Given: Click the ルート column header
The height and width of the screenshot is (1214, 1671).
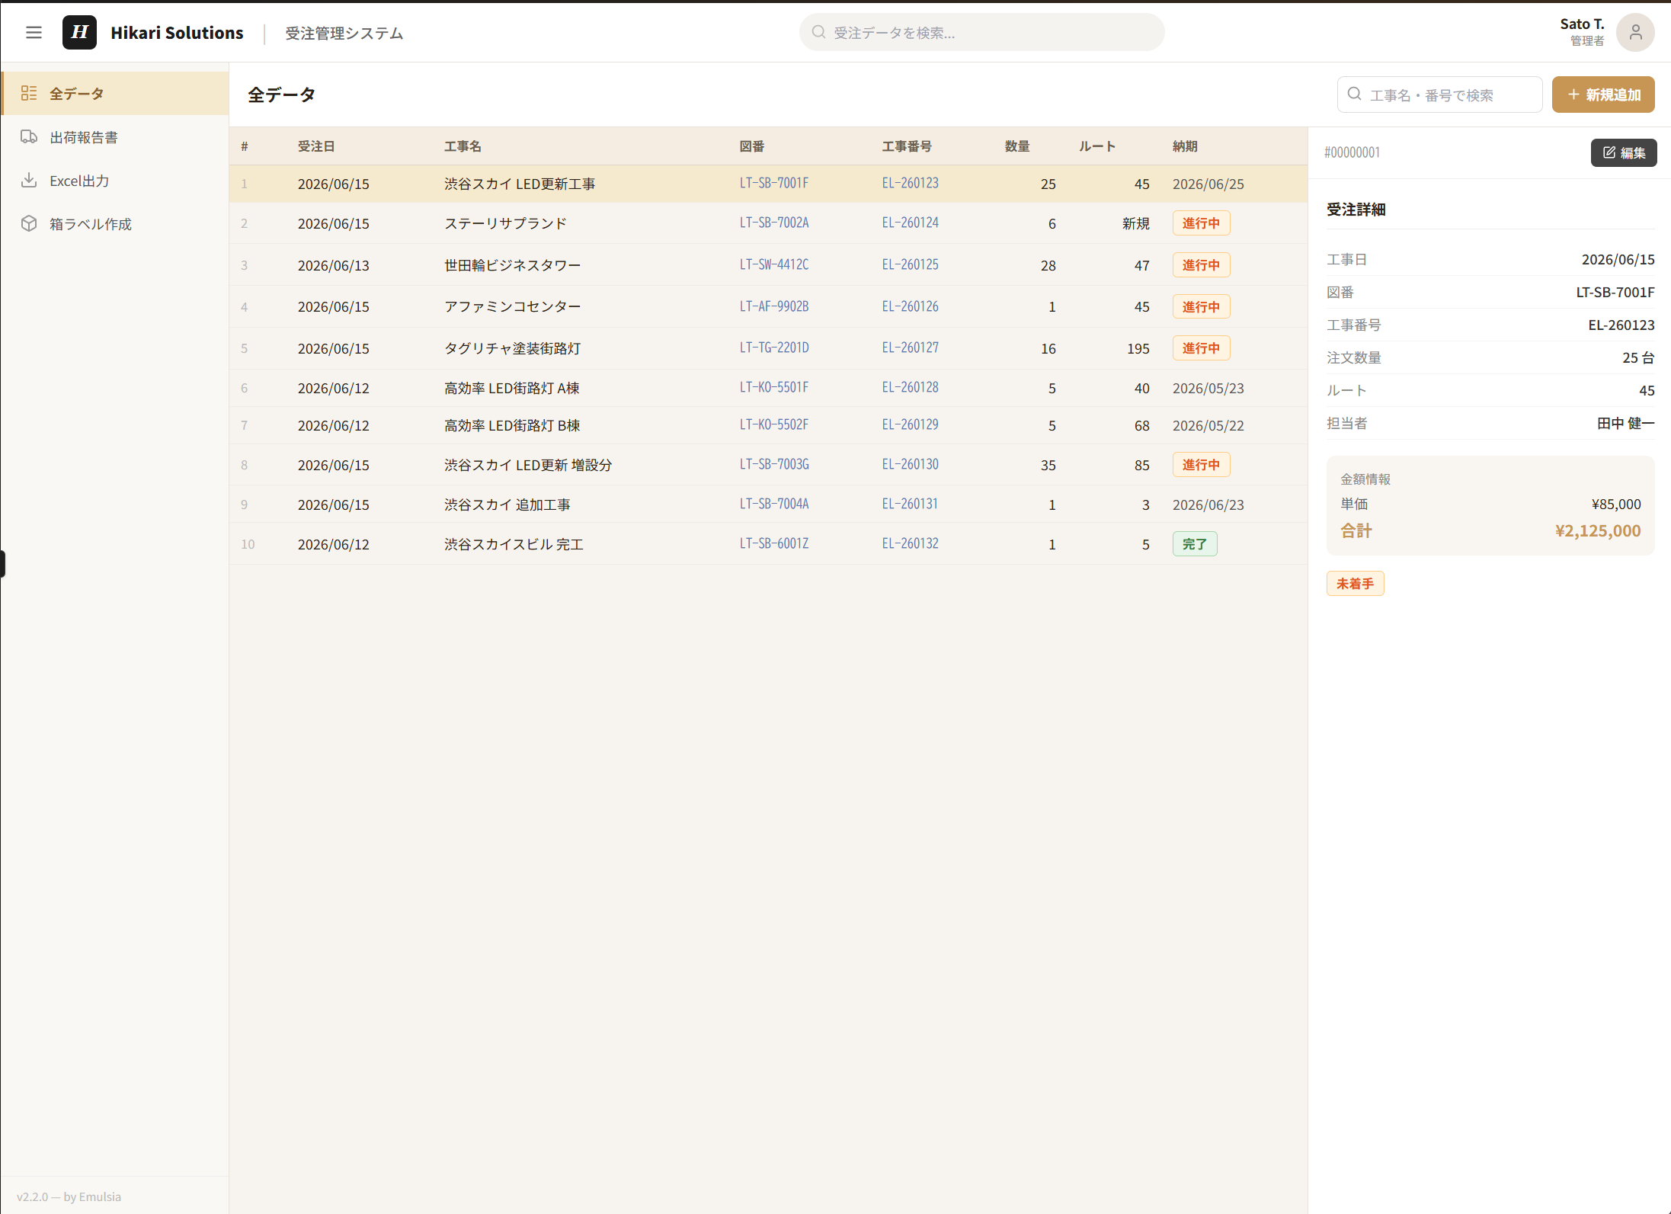Looking at the screenshot, I should click(x=1097, y=146).
